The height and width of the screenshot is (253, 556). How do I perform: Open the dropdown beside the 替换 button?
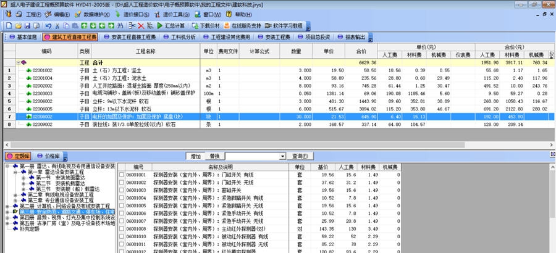point(282,156)
